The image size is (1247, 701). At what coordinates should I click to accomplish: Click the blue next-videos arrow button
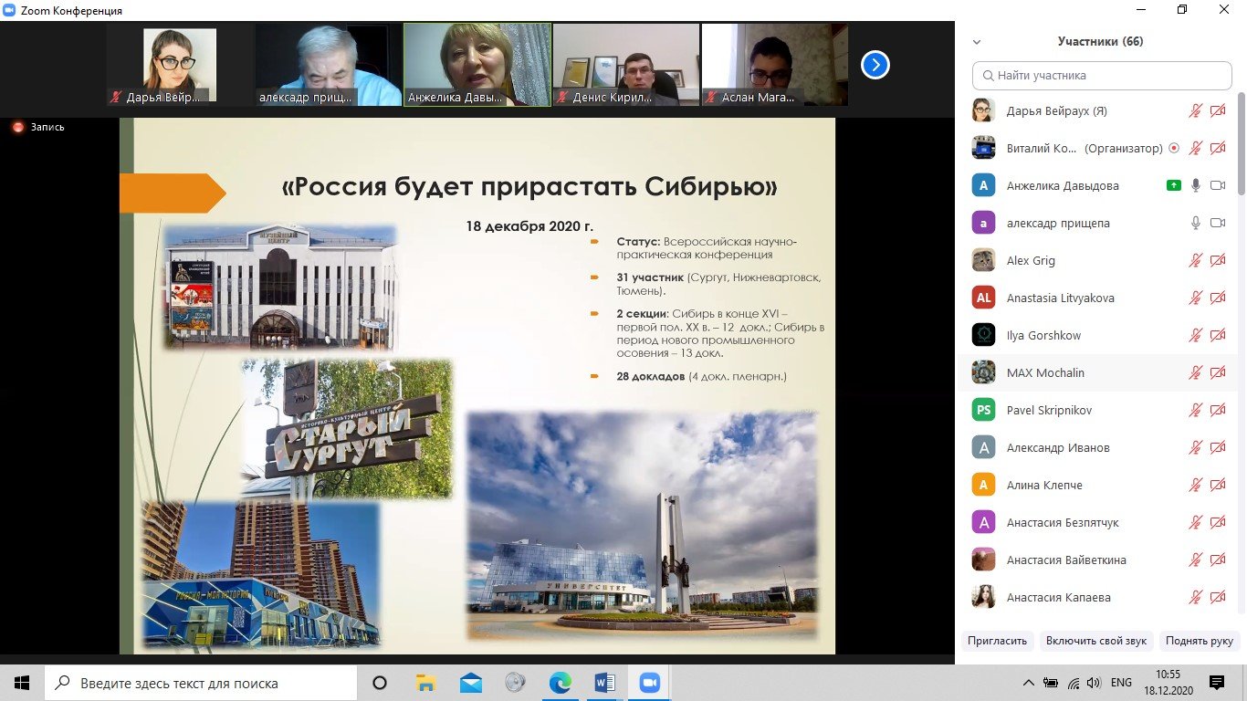tap(875, 65)
